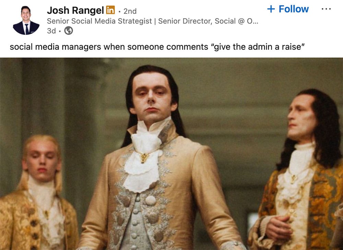Select the 2nd degree connection label

130,11
